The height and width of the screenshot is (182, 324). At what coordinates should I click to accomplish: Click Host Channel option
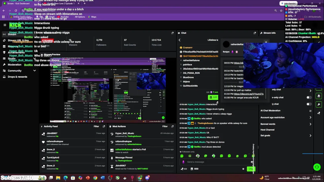click(x=267, y=130)
